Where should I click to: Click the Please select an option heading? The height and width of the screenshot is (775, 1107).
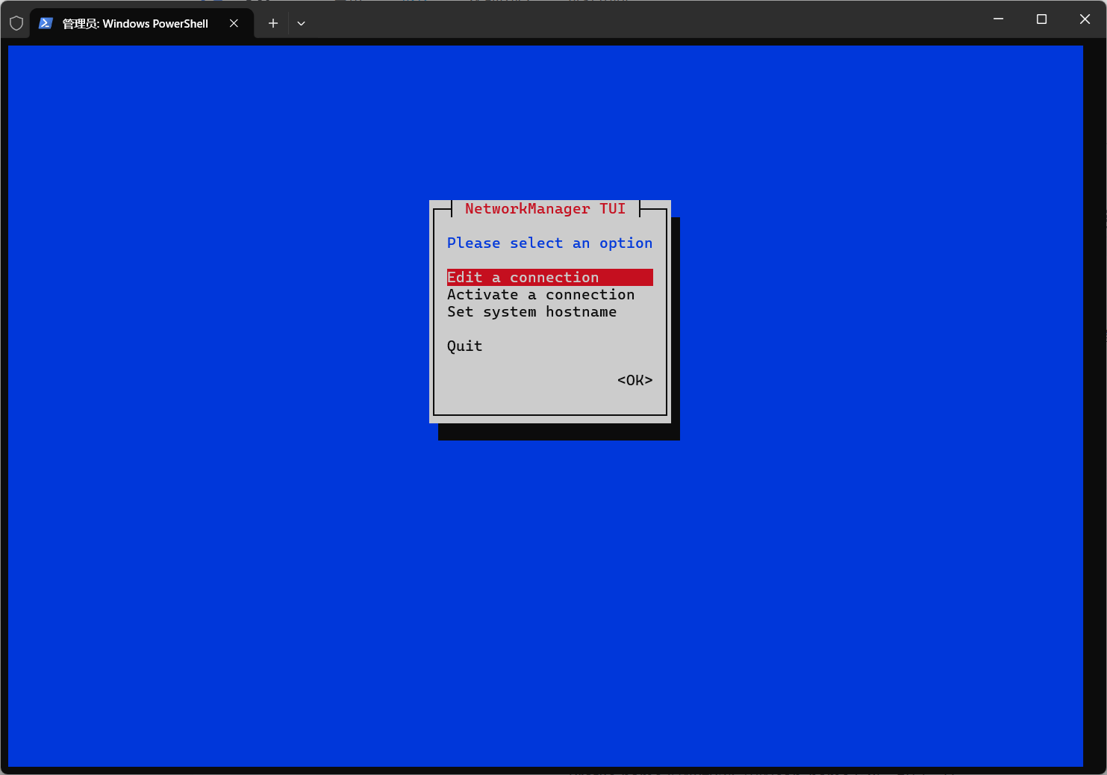pos(549,243)
